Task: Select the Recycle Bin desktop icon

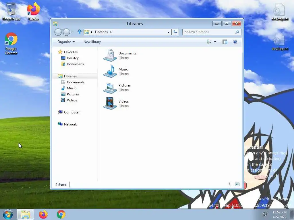Action: pos(11,12)
